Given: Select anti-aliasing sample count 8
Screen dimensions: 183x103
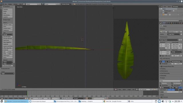Looking at the screenshot, I should tap(163, 62).
